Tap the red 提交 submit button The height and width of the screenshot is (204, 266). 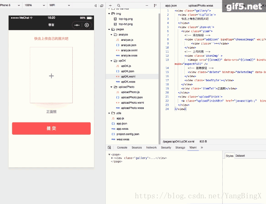(51, 129)
